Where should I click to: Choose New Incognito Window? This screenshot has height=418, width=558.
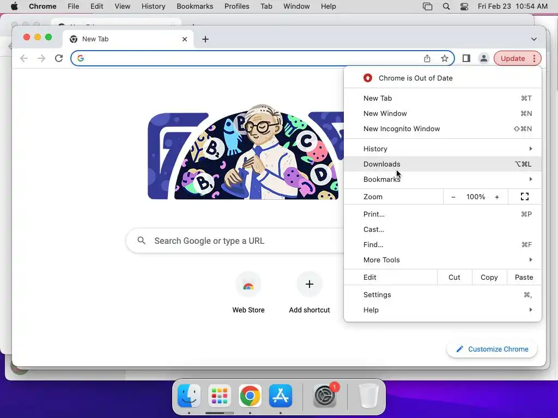pyautogui.click(x=442, y=128)
